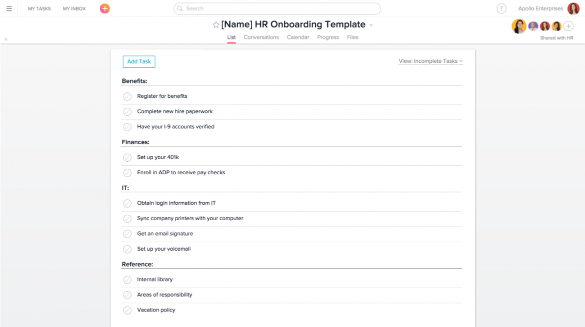Complete the Vacation policy task
The width and height of the screenshot is (585, 327).
[x=127, y=311]
